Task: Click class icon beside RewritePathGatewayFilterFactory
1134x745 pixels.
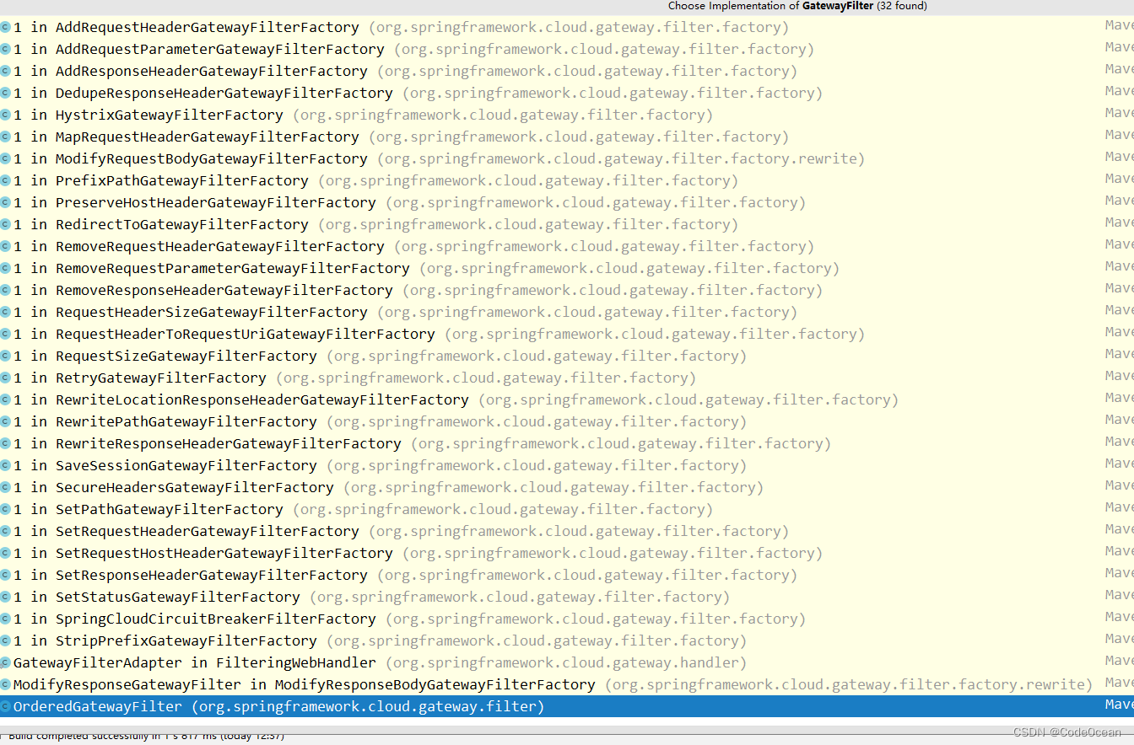Action: click(5, 421)
